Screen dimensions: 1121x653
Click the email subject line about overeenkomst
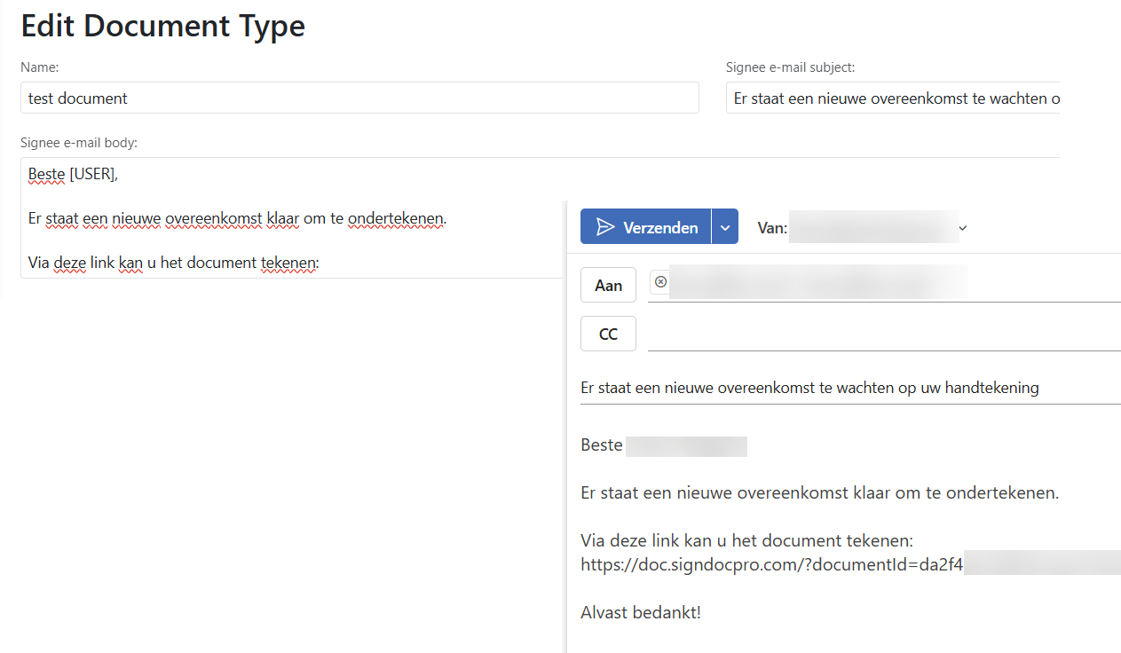(x=809, y=388)
